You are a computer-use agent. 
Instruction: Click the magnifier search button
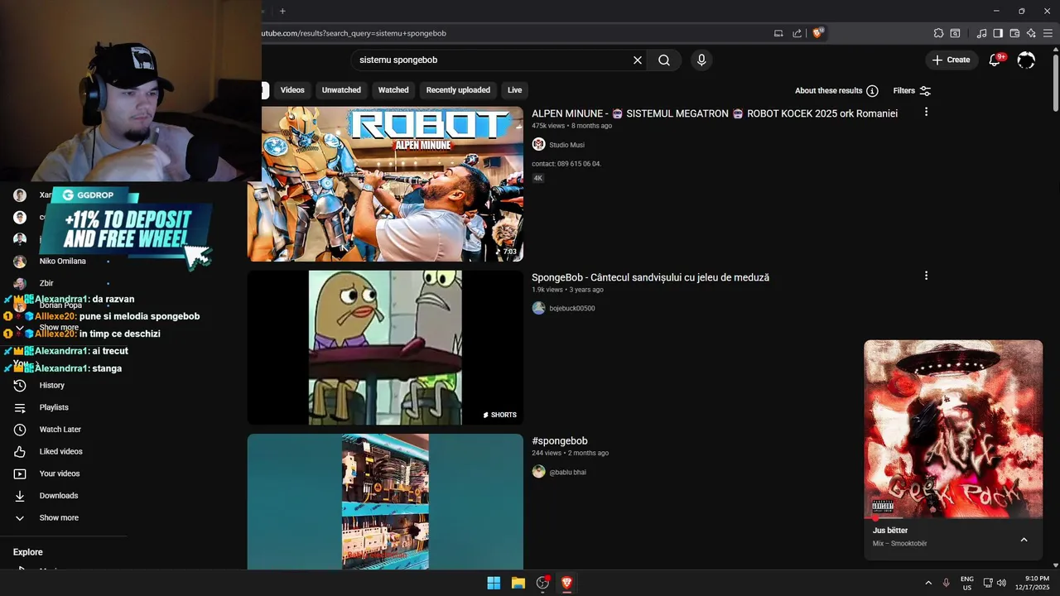coord(664,60)
